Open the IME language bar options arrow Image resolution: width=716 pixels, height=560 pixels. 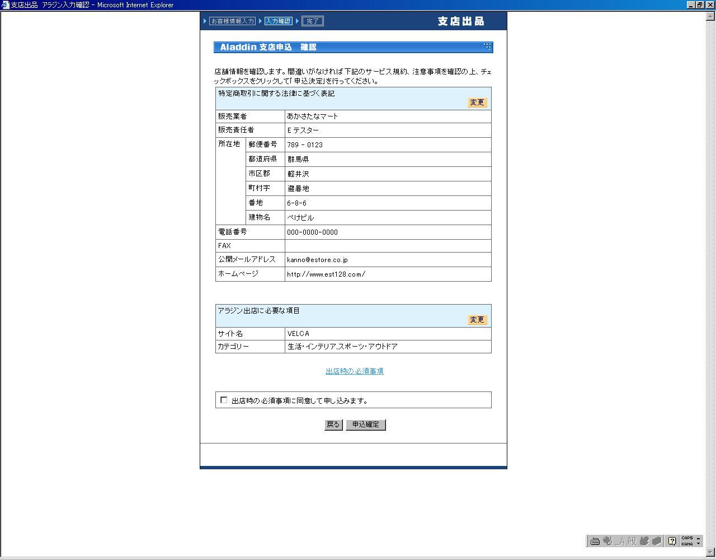coord(699,544)
